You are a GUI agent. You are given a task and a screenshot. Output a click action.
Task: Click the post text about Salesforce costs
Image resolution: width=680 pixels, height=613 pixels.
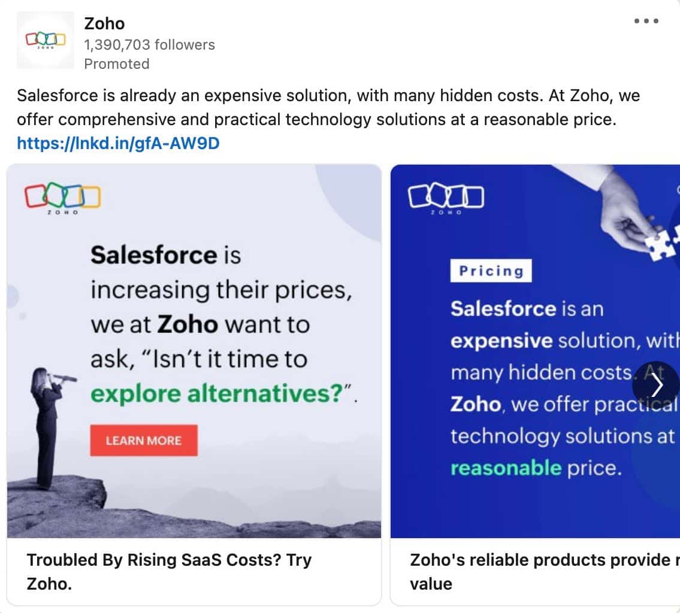328,108
